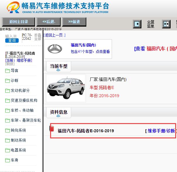Focus the 输入关 keyword input field
Image resolution: width=177 pixels, height=172 pixels.
coord(11,36)
